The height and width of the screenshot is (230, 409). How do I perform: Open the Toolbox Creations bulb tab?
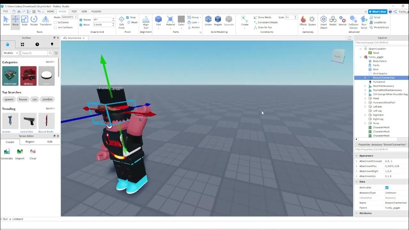(52, 44)
